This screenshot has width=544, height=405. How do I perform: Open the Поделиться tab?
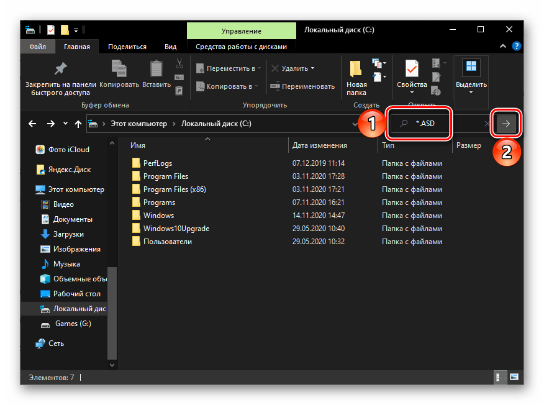127,47
